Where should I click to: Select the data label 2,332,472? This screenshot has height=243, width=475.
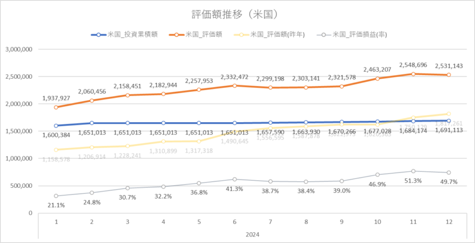(x=235, y=78)
